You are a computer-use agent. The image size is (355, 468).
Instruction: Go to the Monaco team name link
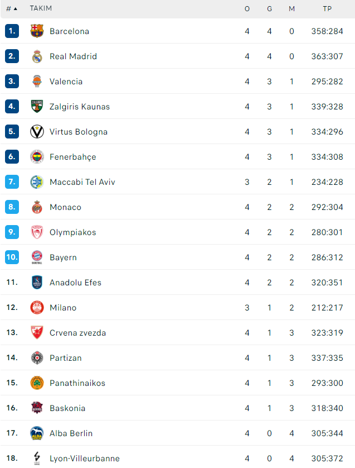coord(66,207)
